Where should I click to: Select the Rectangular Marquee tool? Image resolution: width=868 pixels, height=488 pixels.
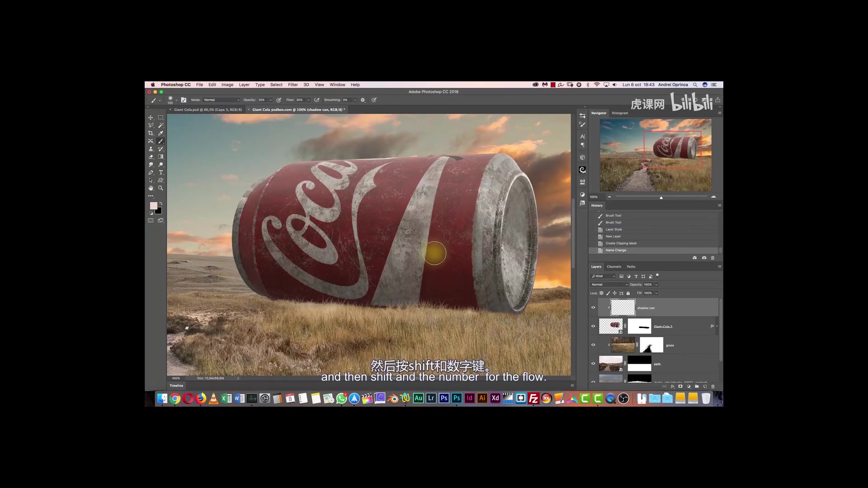coord(160,117)
